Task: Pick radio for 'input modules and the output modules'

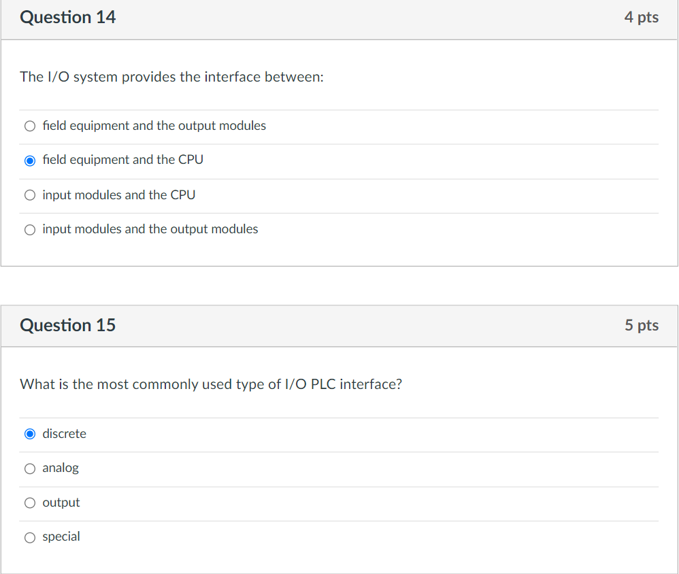Action: point(29,230)
